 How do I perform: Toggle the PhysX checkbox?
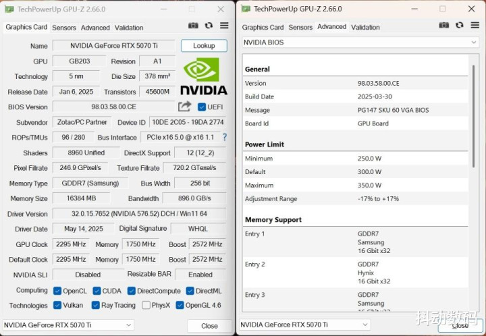146,305
